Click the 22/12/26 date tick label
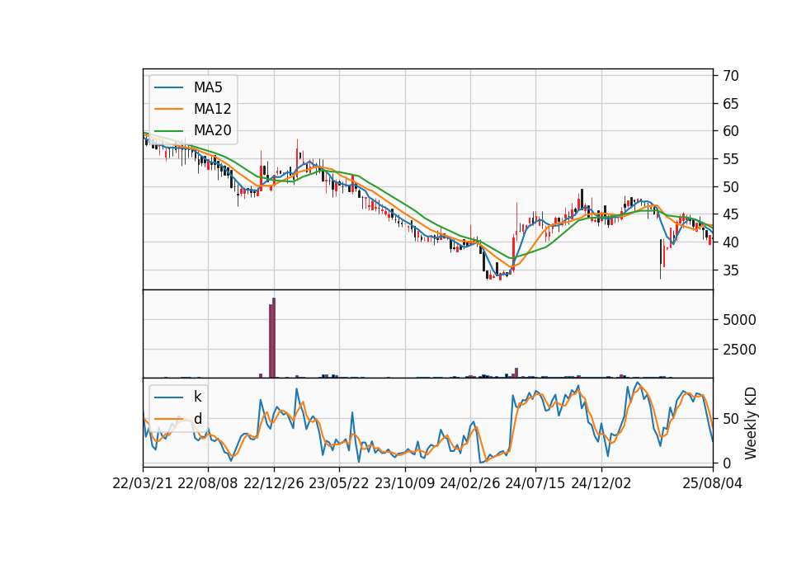The width and height of the screenshot is (792, 569). click(274, 483)
